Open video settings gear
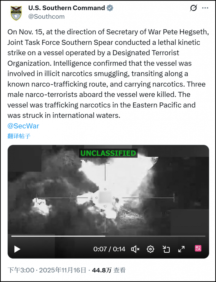 150,249
